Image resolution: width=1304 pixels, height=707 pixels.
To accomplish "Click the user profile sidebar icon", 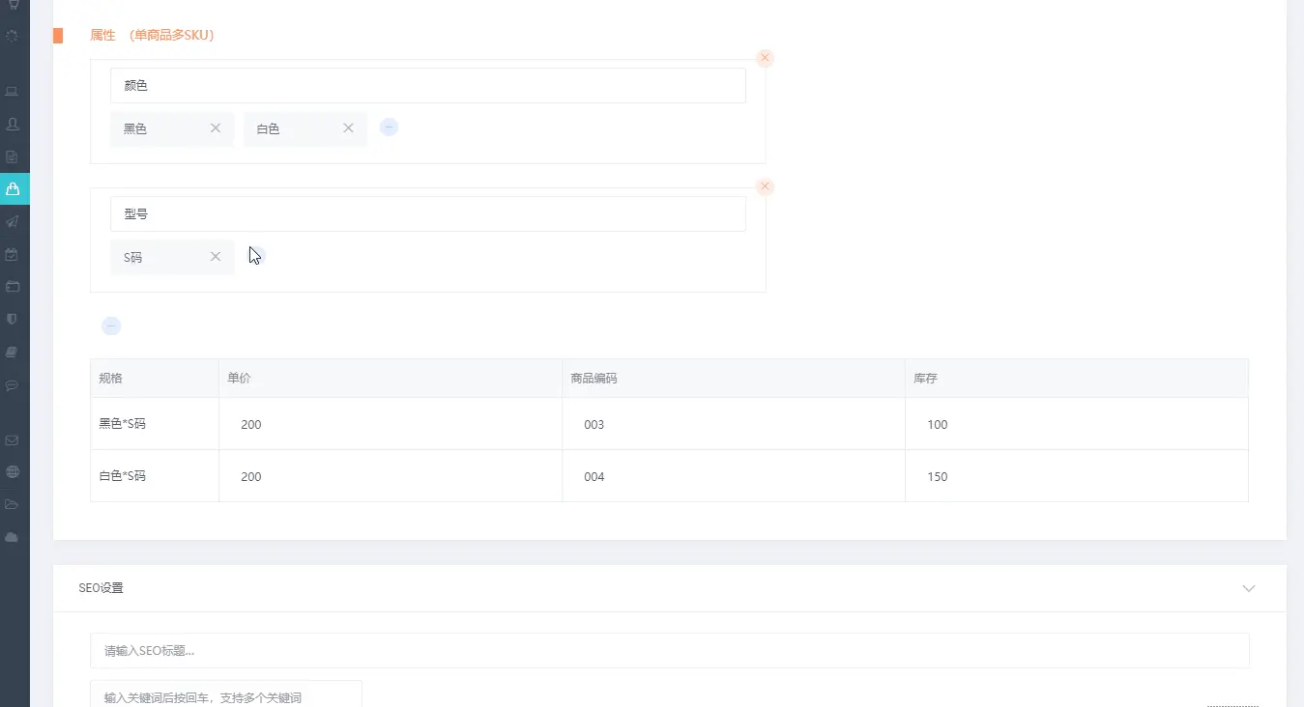I will click(13, 125).
